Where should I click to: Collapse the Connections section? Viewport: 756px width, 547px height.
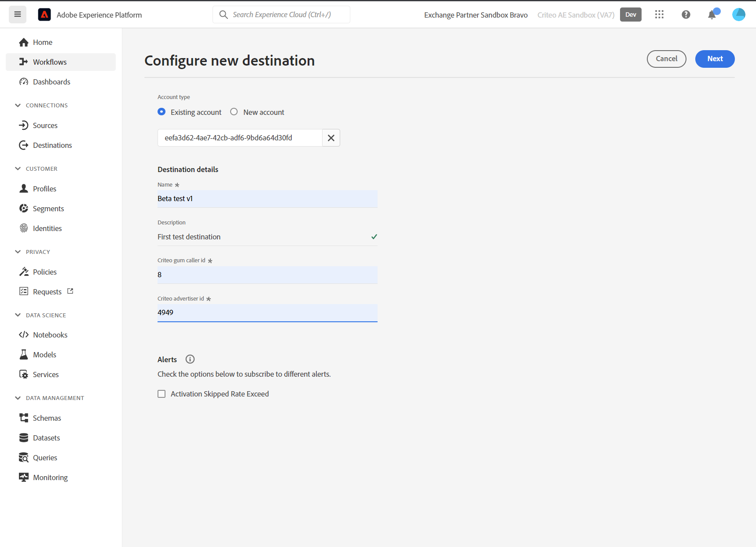point(18,105)
